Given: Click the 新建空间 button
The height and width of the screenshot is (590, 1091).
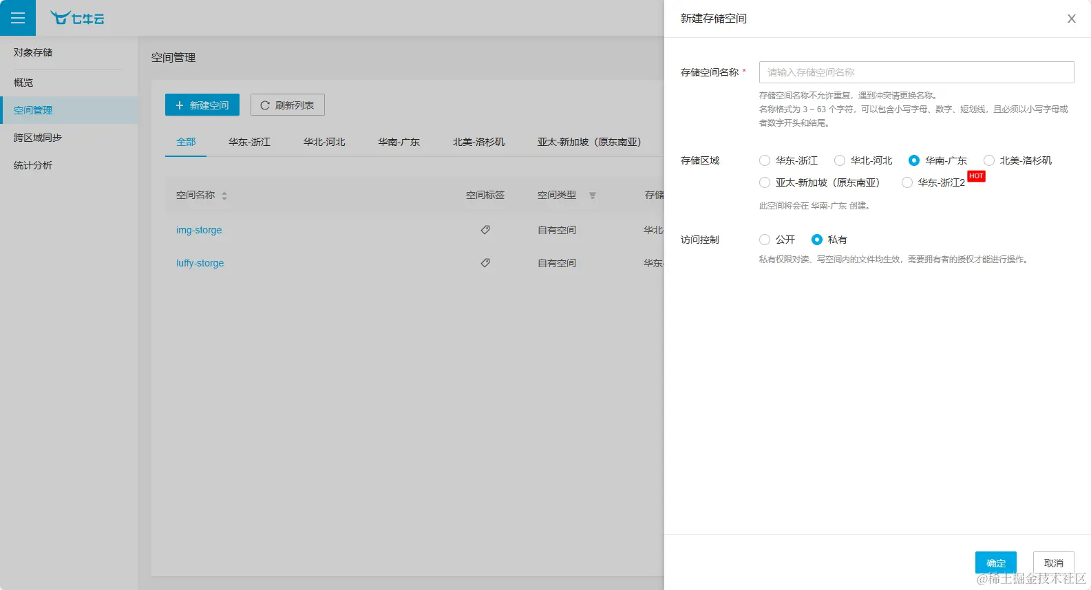Looking at the screenshot, I should 202,105.
